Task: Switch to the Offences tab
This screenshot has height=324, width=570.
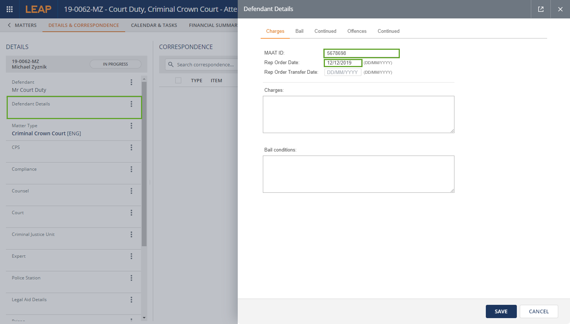Action: (357, 31)
